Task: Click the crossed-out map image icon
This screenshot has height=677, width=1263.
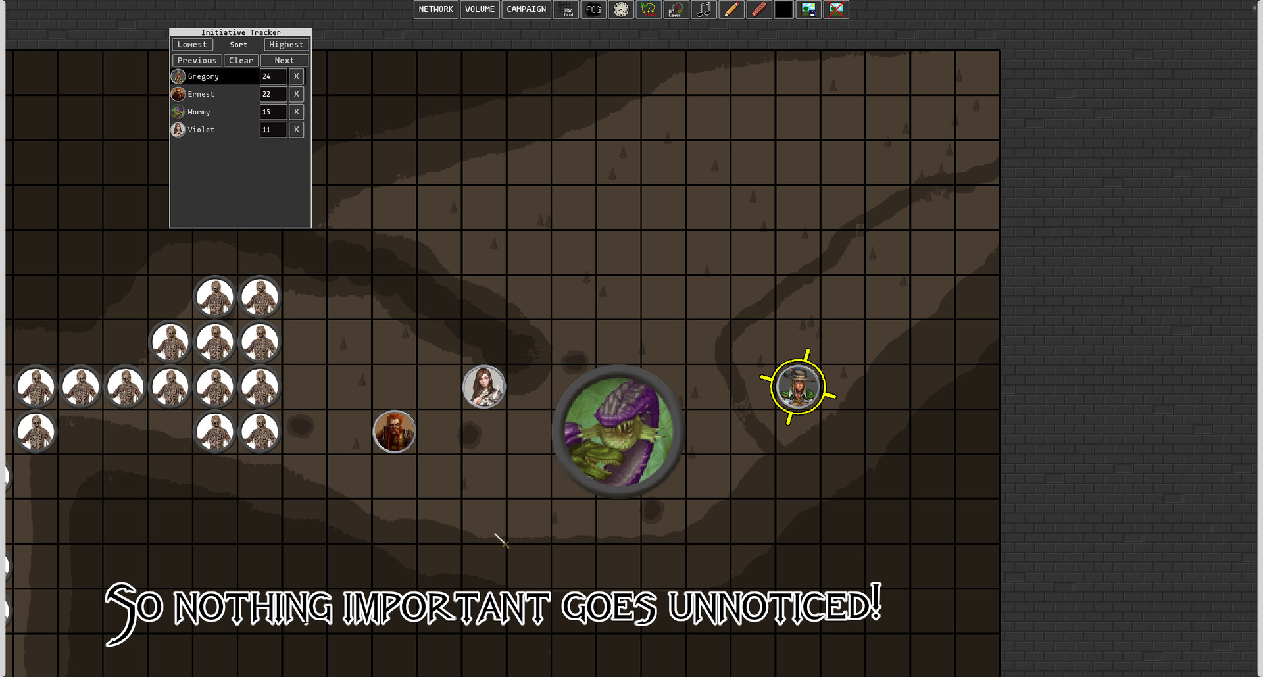Action: [x=836, y=10]
